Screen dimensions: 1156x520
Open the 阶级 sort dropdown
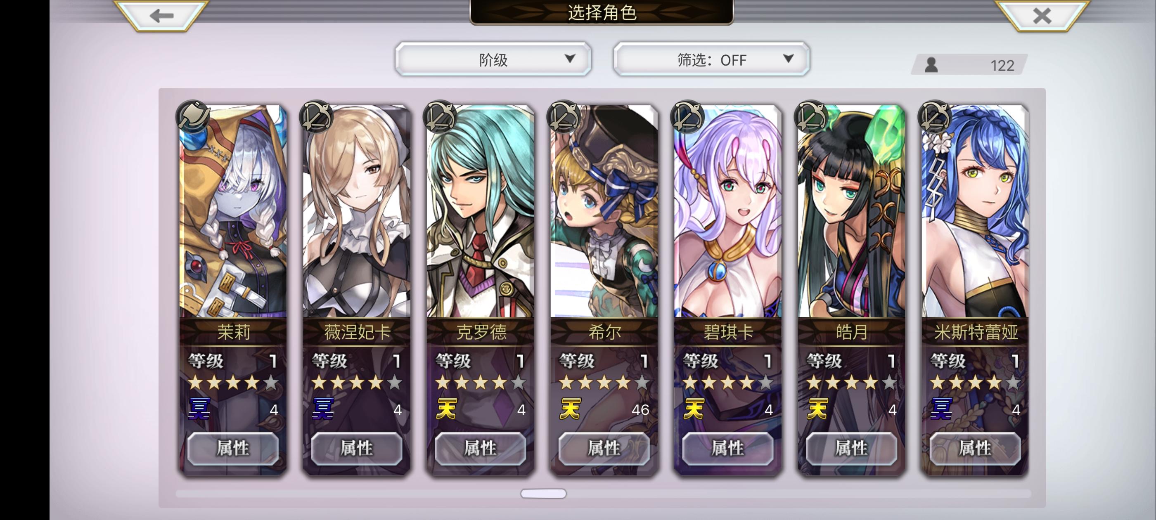point(493,59)
